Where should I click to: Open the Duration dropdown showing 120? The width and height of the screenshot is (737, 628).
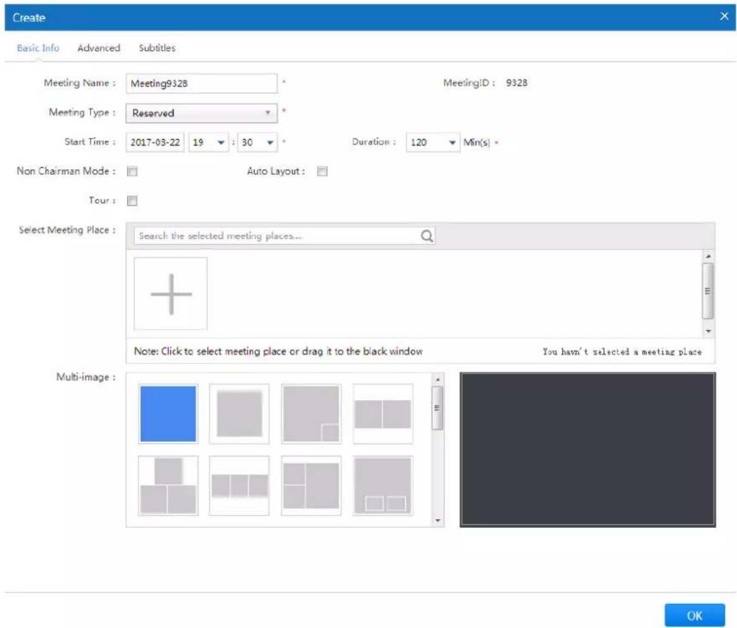coord(433,142)
